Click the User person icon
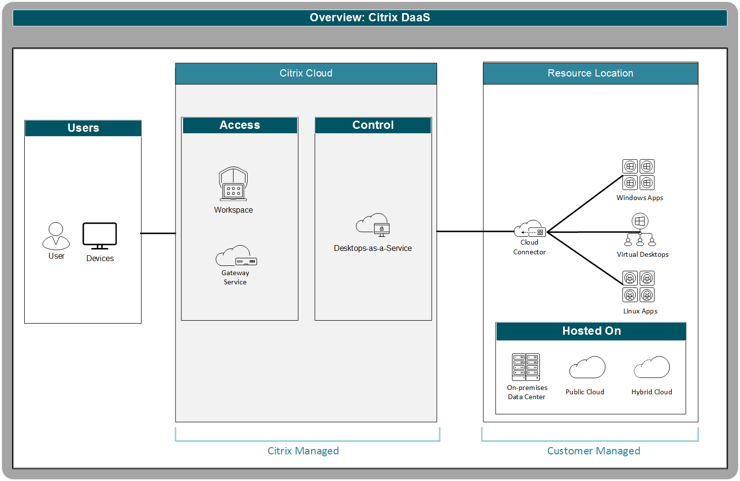740x481 pixels. 56,236
